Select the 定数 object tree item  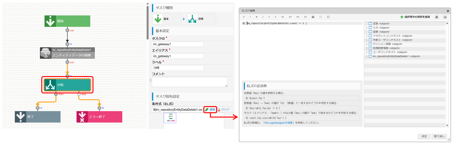(381, 24)
